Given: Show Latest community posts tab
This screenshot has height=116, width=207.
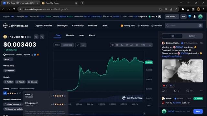Looking at the screenshot, I should (192, 36).
